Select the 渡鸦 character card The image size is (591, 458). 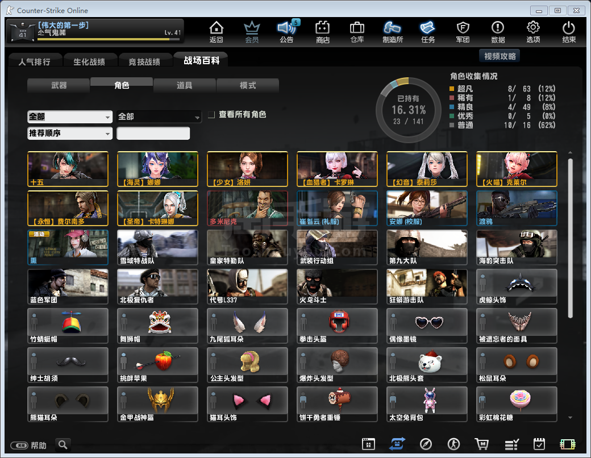point(517,209)
